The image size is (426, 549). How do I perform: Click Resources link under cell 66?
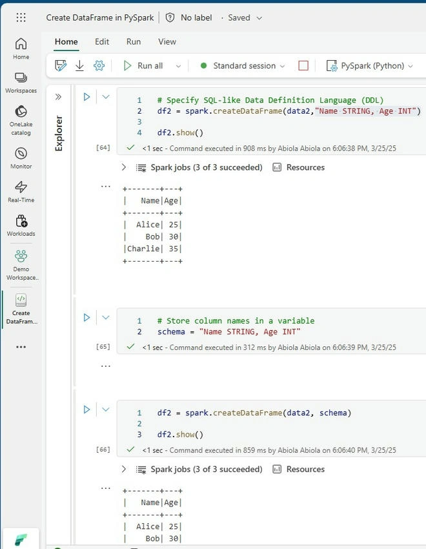tap(305, 469)
